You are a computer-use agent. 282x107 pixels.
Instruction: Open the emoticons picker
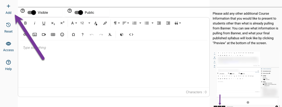(62, 35)
